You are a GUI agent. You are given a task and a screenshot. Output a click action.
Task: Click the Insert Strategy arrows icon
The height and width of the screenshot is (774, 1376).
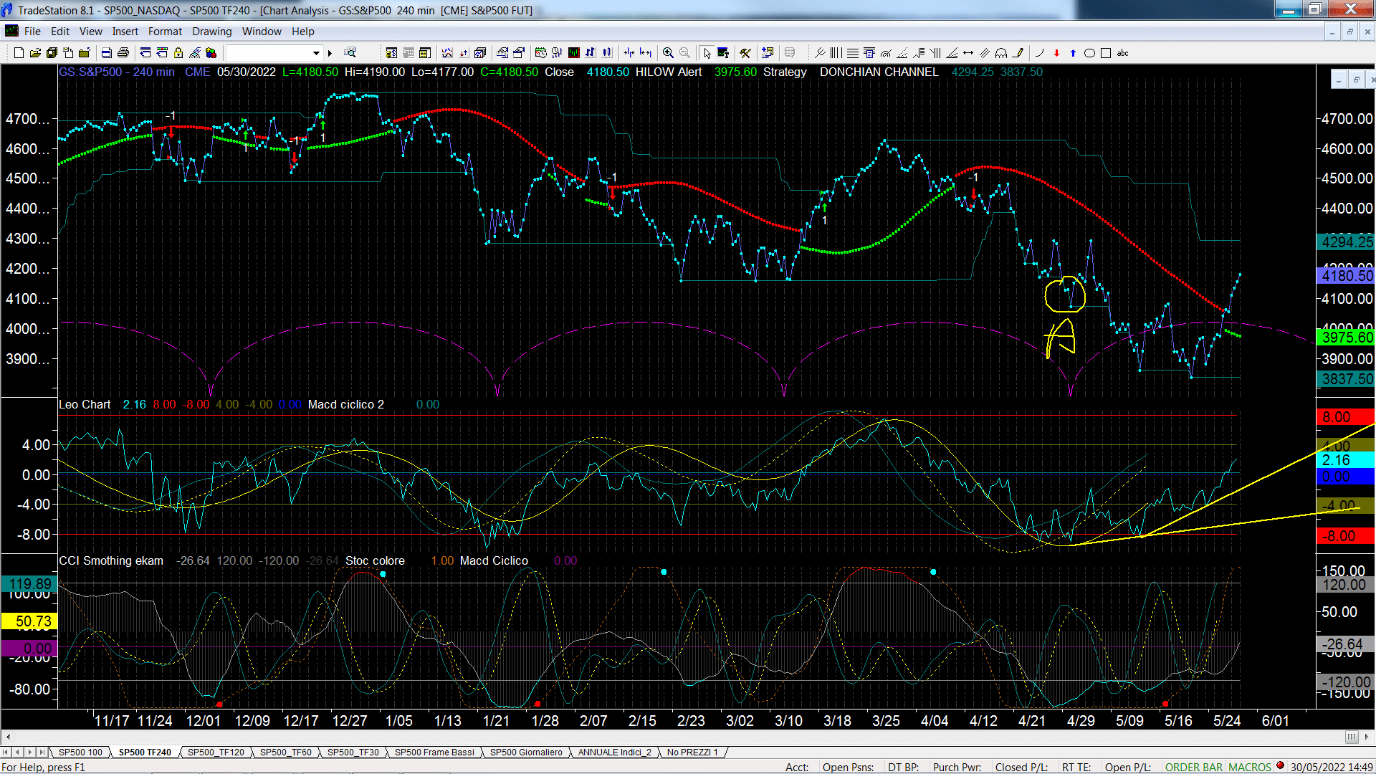[464, 53]
